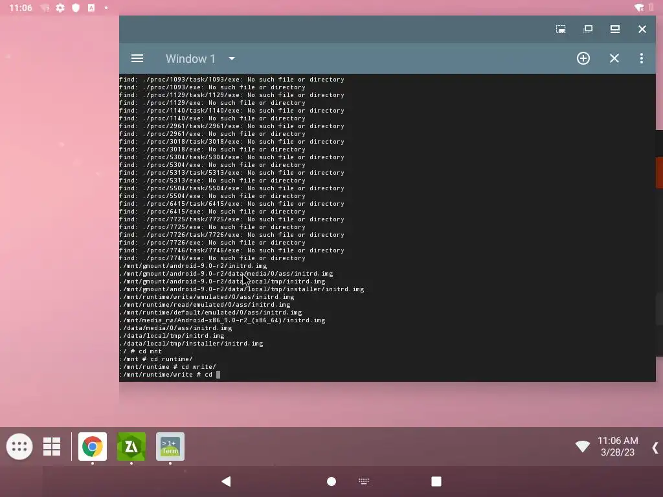Image resolution: width=663 pixels, height=497 pixels.
Task: Close the current terminal session
Action: click(x=614, y=58)
